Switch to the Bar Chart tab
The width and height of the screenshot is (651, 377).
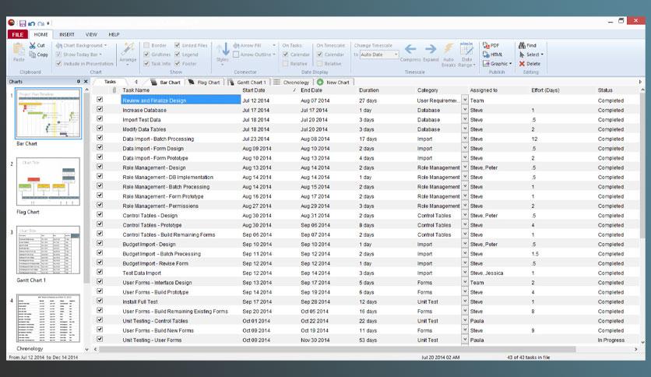click(166, 83)
